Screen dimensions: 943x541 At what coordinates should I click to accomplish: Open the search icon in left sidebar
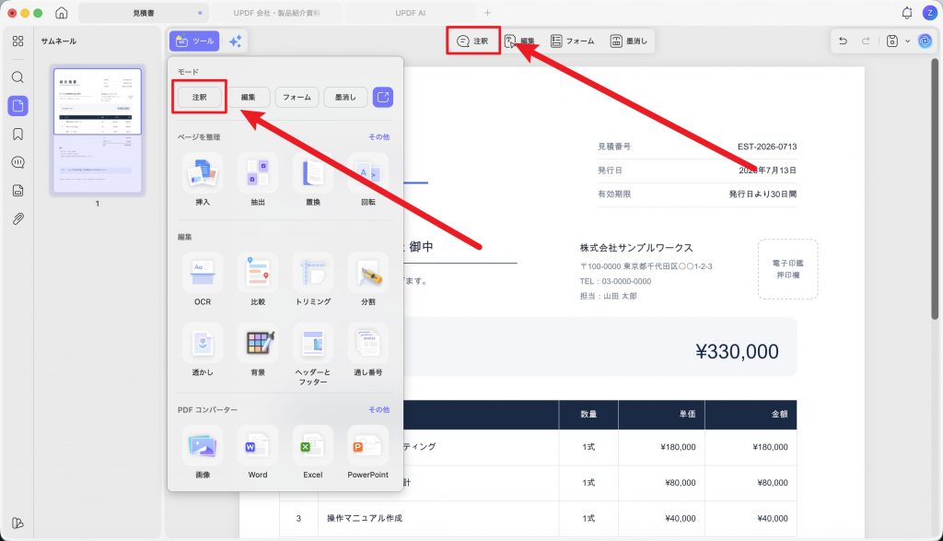pos(18,77)
